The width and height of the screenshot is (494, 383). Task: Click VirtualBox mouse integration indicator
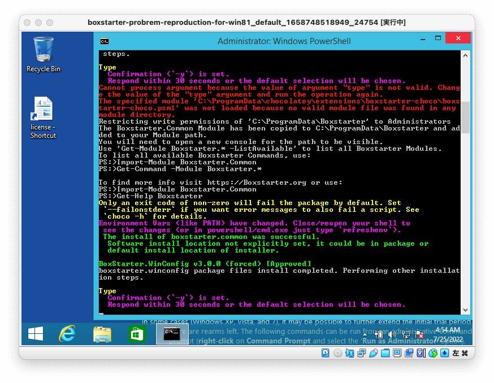433,353
